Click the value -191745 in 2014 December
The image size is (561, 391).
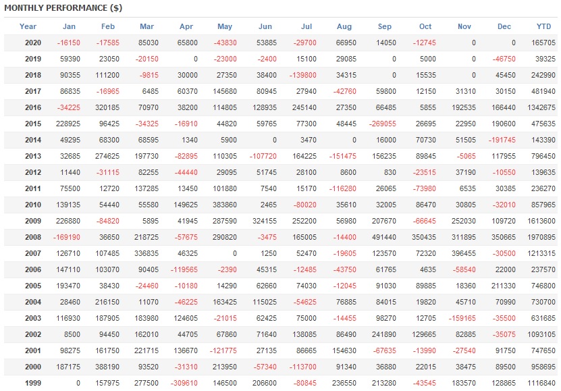502,140
